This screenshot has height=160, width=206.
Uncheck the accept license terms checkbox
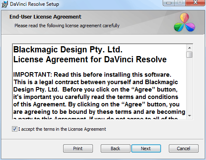[x=14, y=129]
